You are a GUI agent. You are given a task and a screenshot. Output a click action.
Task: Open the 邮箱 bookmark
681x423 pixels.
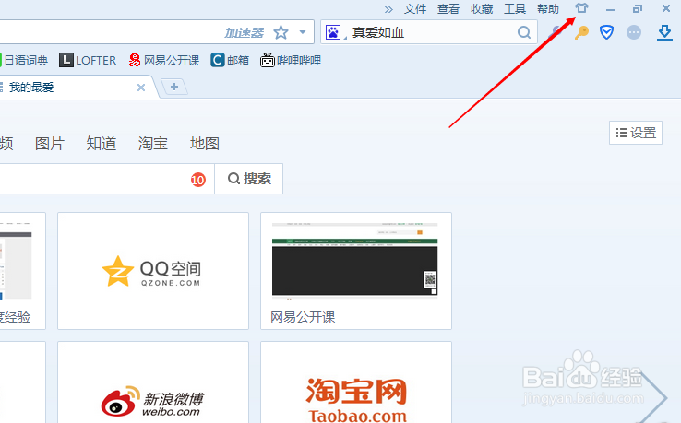coord(230,60)
